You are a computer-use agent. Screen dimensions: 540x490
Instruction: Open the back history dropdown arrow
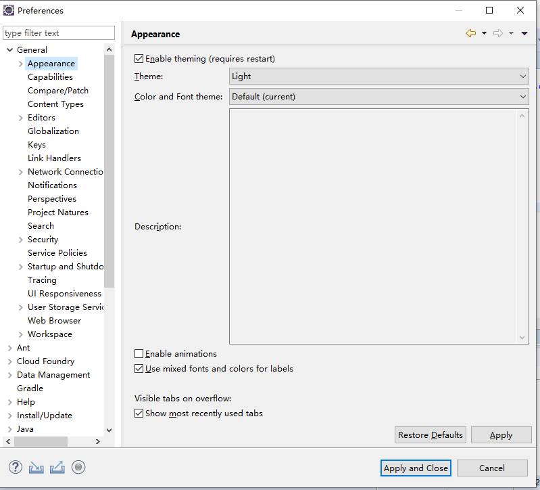484,33
